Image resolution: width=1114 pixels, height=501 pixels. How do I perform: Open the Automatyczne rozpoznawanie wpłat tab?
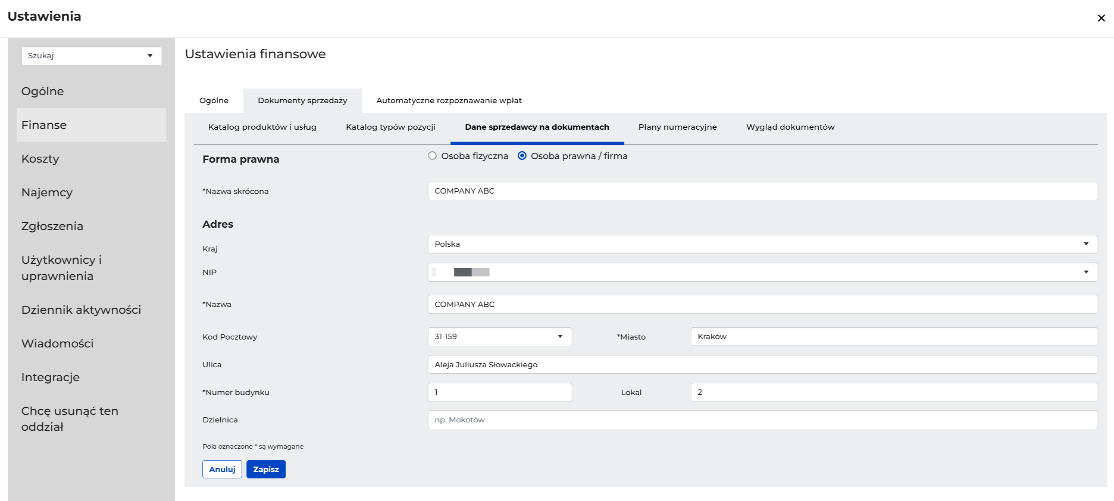[x=449, y=101]
